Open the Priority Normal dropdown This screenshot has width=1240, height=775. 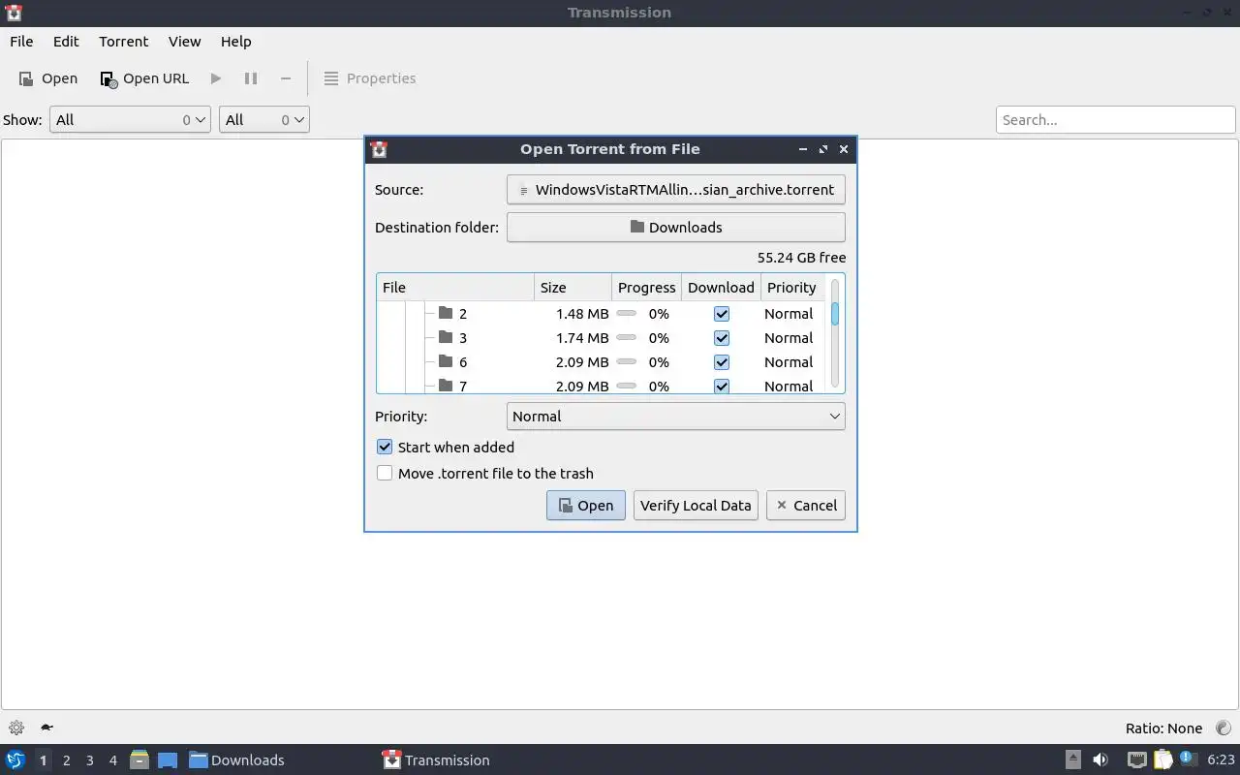pyautogui.click(x=675, y=417)
